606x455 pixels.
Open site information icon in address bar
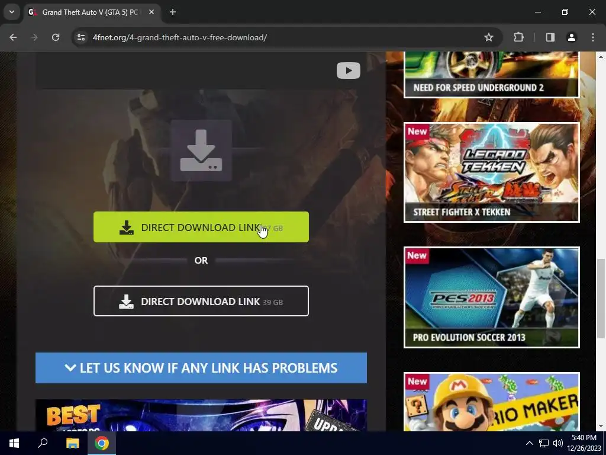tap(81, 37)
